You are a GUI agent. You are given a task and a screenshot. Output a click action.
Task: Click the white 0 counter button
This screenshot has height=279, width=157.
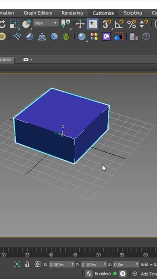click(123, 274)
